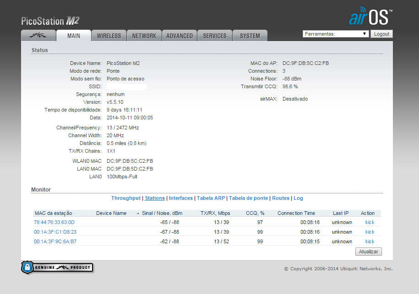Viewport: 419px width, 294px height.
Task: Select the SYSTEM tab
Action: click(x=250, y=36)
